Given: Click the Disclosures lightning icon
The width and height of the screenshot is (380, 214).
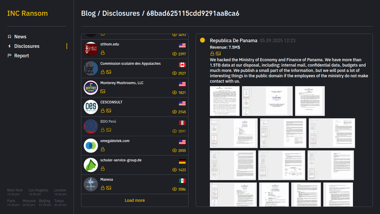Looking at the screenshot, I should tap(9, 46).
